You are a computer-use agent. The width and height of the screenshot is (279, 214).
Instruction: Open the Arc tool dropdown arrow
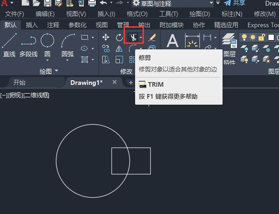click(x=68, y=60)
